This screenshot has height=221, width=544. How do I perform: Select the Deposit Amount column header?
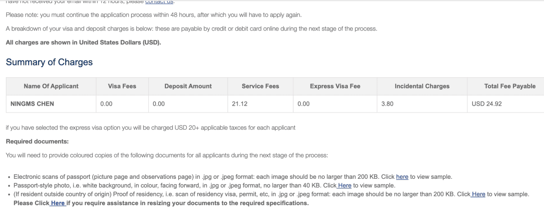coord(188,86)
